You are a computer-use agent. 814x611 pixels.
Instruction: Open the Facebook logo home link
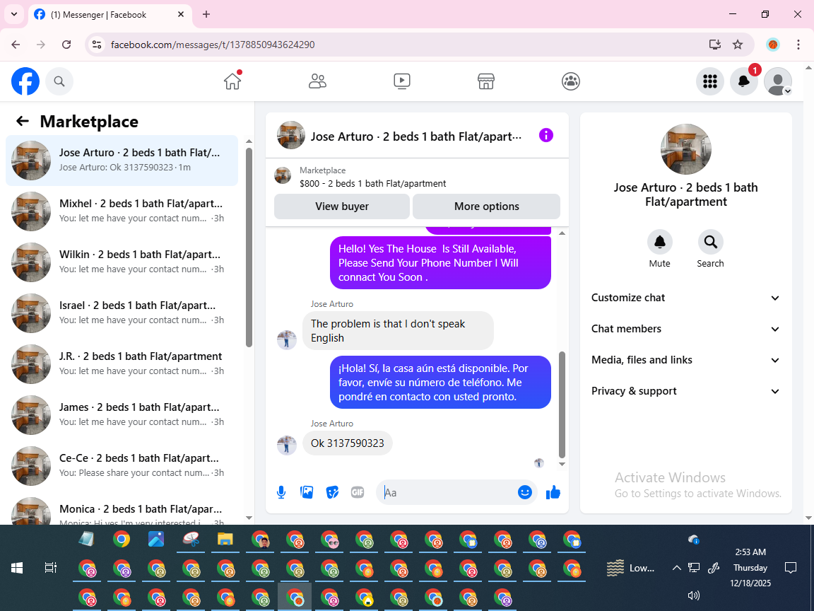25,81
